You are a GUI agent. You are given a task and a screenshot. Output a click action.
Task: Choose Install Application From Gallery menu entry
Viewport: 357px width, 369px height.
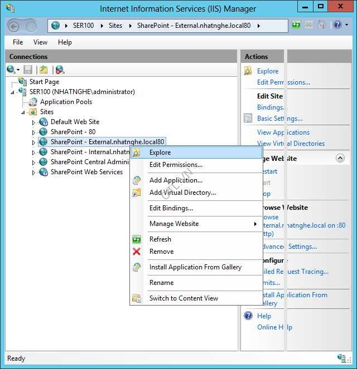pyautogui.click(x=196, y=267)
